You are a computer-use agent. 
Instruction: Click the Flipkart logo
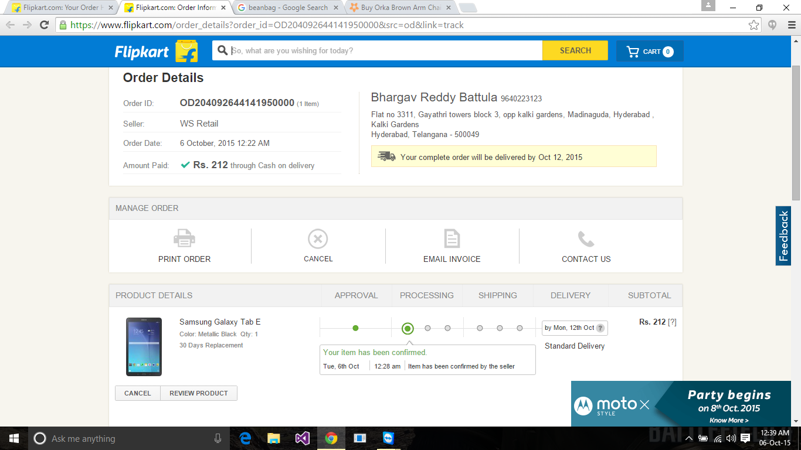pos(155,52)
